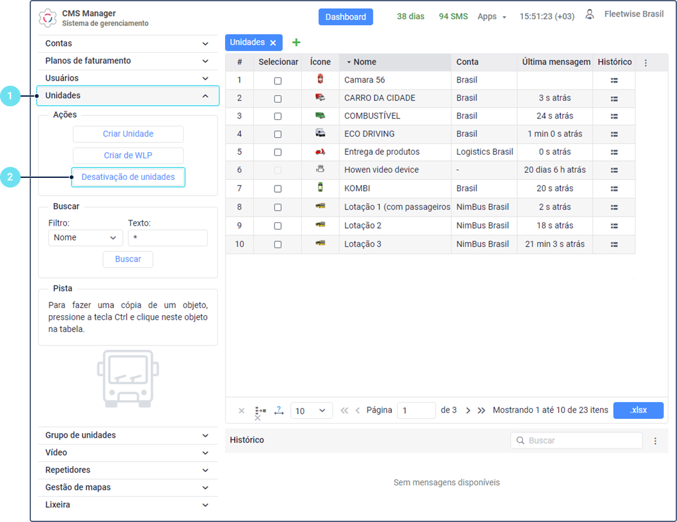677x522 pixels.
Task: Open history for Camara 56 row
Action: [x=614, y=81]
